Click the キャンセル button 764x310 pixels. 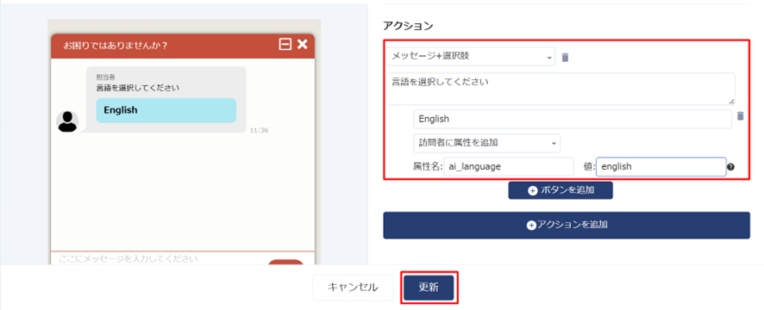[x=353, y=288]
